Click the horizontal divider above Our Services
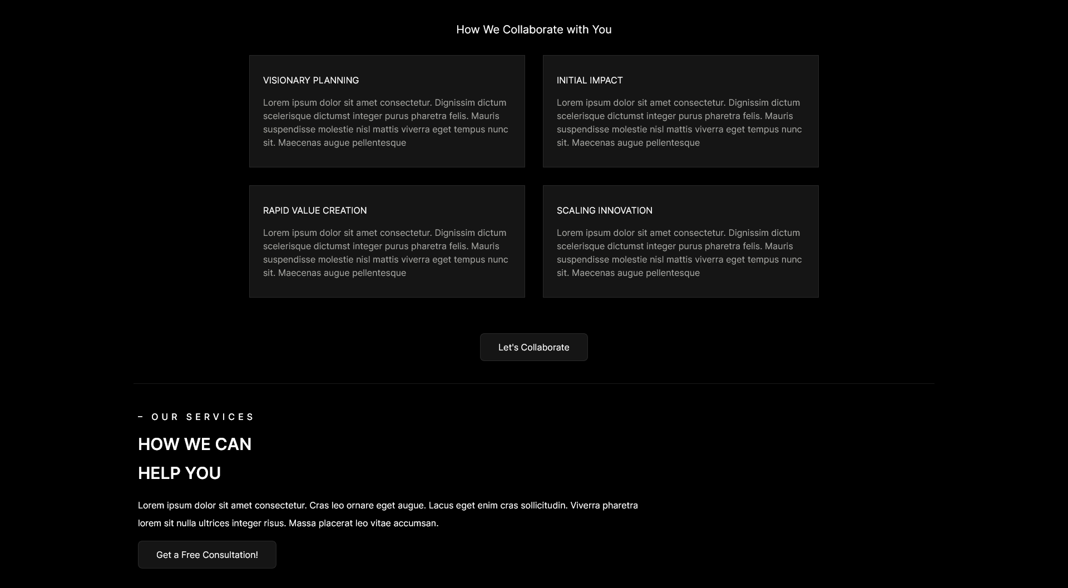1068x588 pixels. point(534,383)
